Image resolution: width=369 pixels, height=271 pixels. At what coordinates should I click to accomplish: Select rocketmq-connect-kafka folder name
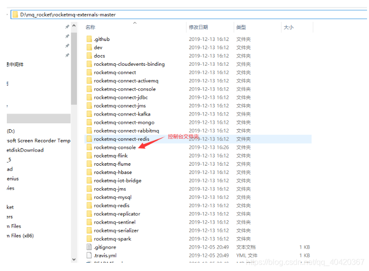tap(122, 114)
